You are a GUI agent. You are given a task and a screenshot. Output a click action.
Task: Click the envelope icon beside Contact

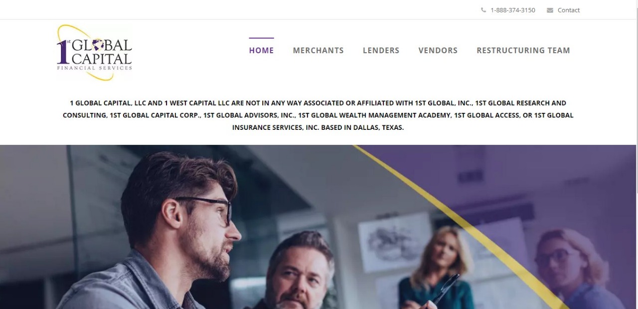[x=550, y=10]
